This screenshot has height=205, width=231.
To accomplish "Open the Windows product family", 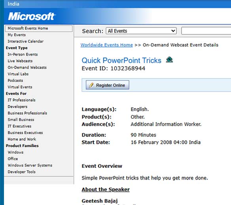I will pos(15,152).
